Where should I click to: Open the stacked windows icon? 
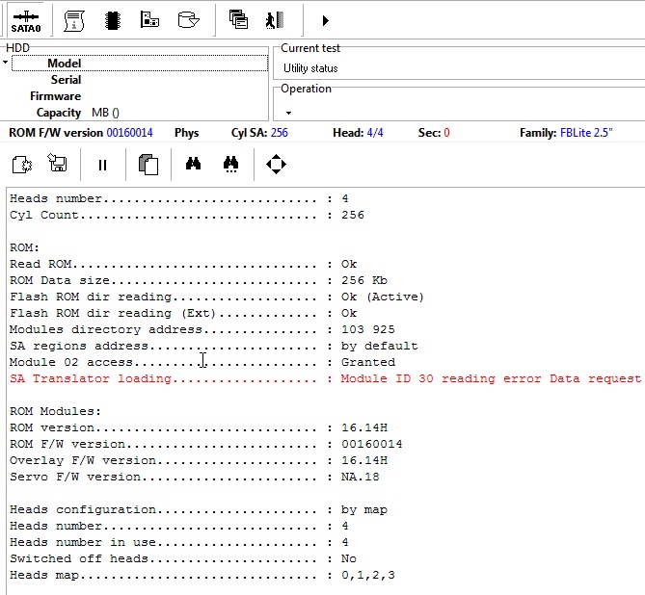coord(238,19)
